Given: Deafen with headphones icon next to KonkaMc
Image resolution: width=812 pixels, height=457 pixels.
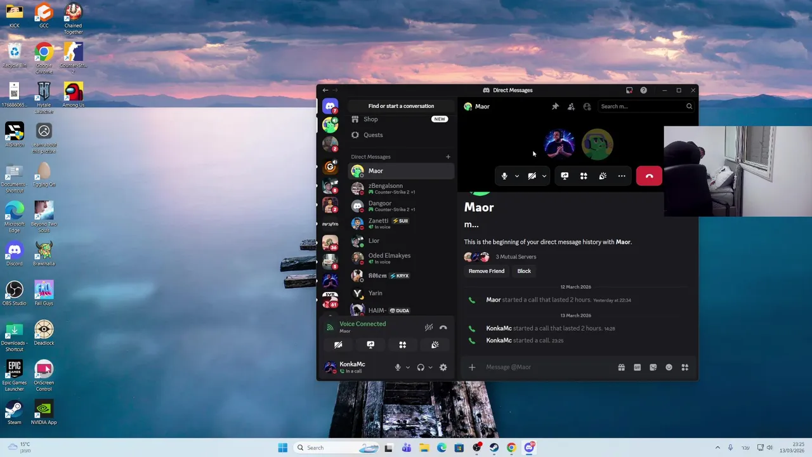Looking at the screenshot, I should click(x=421, y=367).
